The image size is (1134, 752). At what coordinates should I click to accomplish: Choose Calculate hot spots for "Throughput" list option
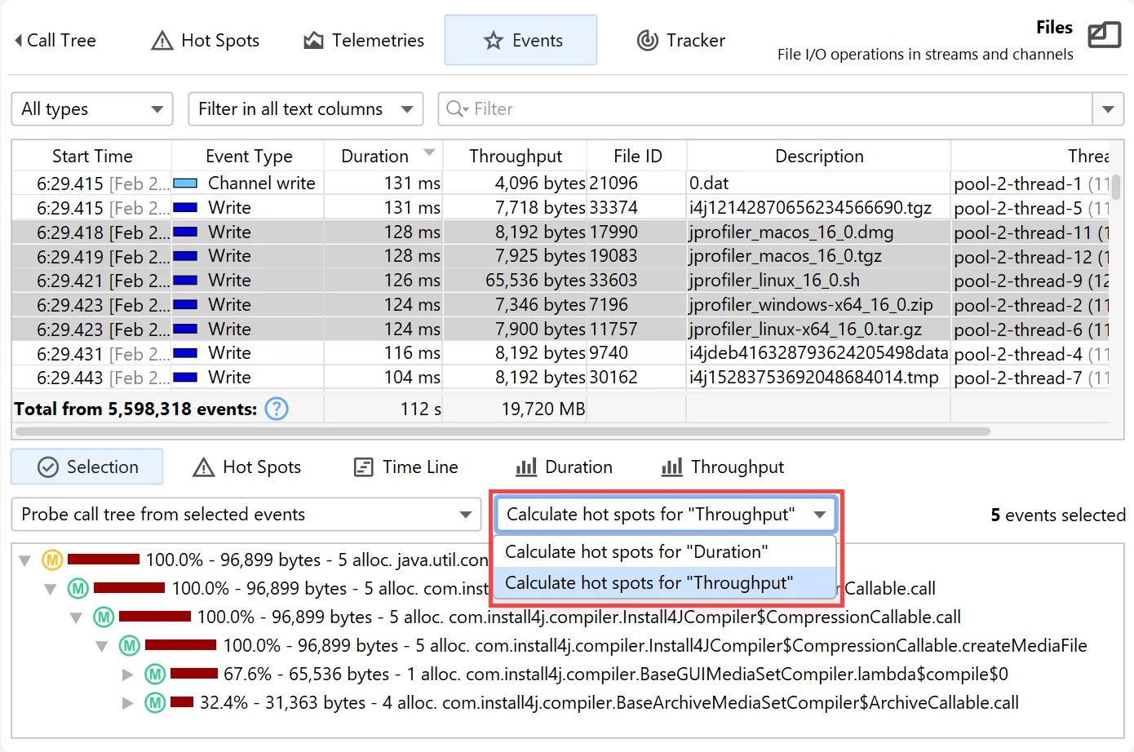click(665, 583)
